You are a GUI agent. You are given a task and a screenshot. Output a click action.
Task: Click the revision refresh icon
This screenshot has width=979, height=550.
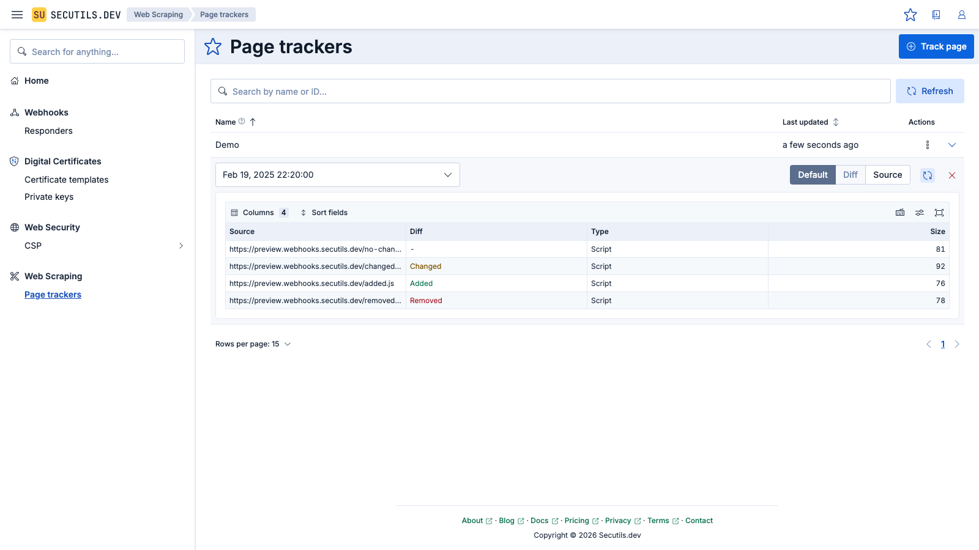click(x=928, y=175)
